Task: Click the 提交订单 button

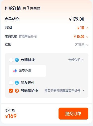Action: click(x=73, y=114)
